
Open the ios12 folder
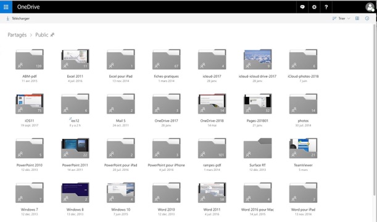(75, 104)
